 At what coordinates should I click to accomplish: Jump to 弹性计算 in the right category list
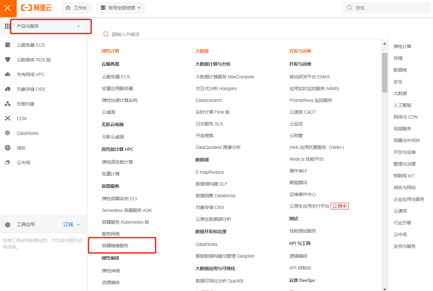pos(402,46)
